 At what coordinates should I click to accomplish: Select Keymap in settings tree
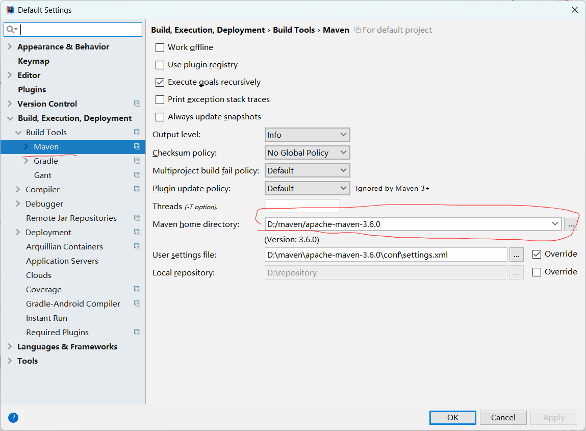34,61
